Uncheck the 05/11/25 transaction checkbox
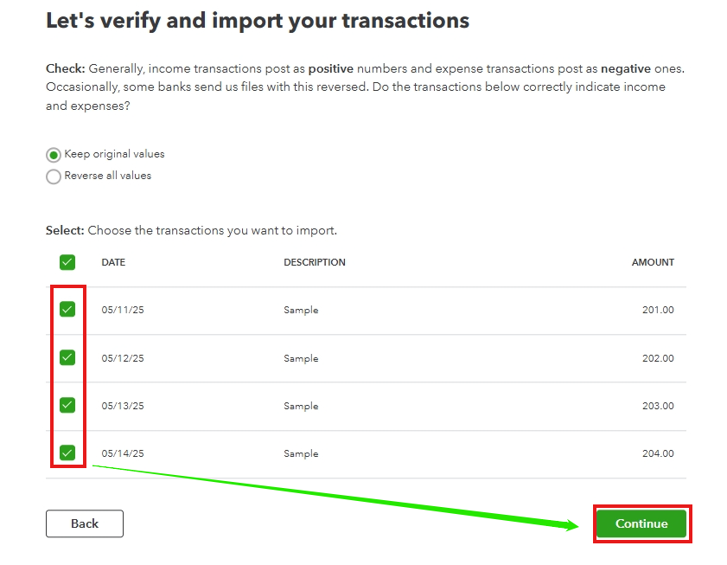 (67, 310)
